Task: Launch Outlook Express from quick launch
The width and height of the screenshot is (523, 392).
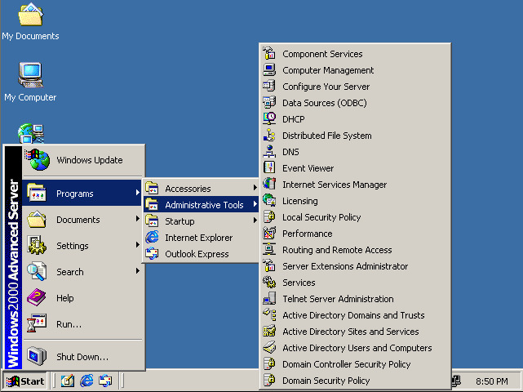Action: click(x=106, y=381)
